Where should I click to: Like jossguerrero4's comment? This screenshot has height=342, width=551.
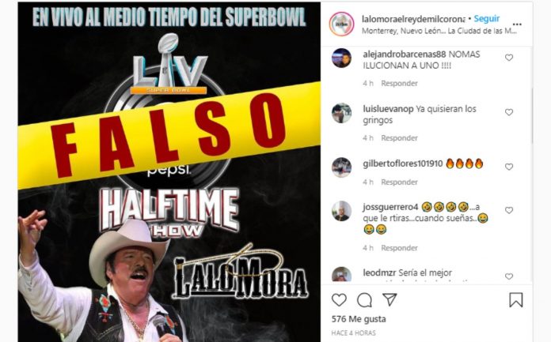(509, 210)
